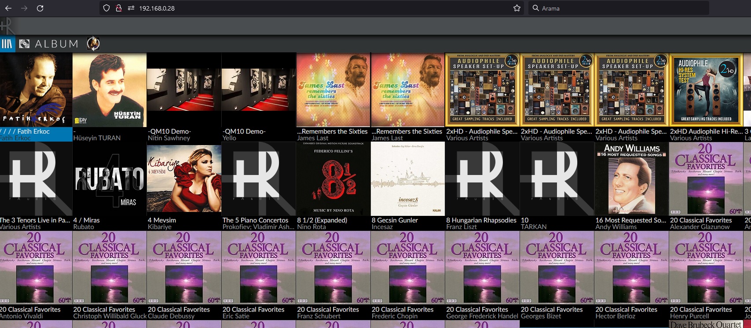
Task: Open site permissions icon in address bar
Action: (x=131, y=8)
